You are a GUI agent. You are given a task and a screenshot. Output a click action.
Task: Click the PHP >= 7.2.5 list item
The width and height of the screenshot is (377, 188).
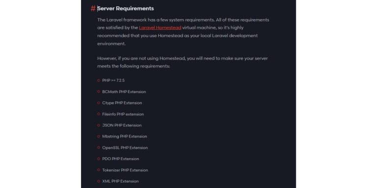pyautogui.click(x=113, y=81)
